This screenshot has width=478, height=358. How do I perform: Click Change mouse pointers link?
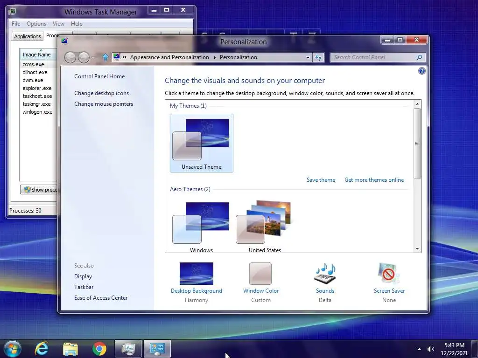(104, 104)
